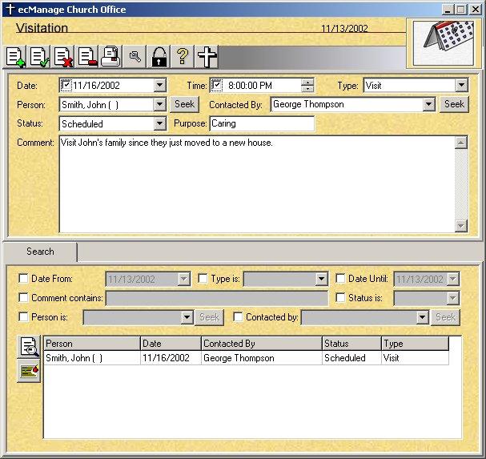The image size is (486, 459).
Task: Click the time value 8:00:00 PM
Action: click(250, 85)
